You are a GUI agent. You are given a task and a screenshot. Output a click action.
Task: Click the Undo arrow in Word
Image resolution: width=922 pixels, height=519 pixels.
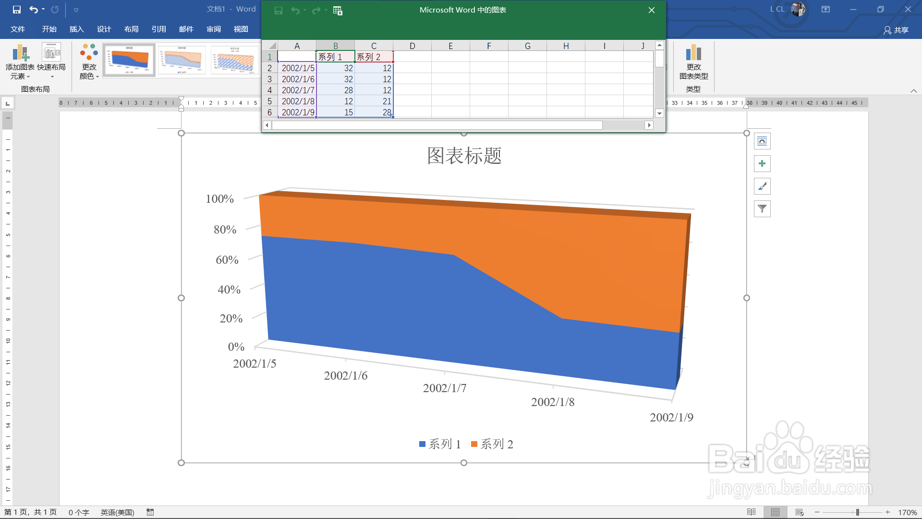33,9
